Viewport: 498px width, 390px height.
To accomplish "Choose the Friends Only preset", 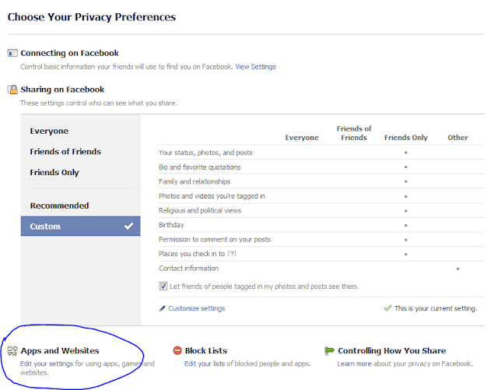I will point(54,173).
